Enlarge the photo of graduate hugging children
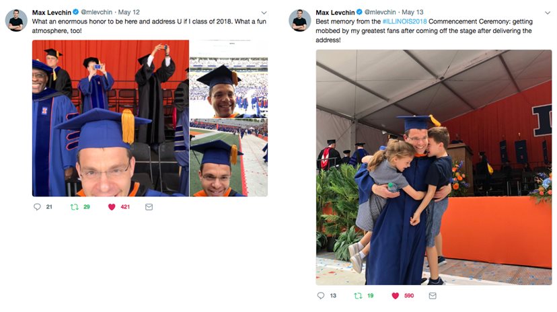 (x=434, y=167)
